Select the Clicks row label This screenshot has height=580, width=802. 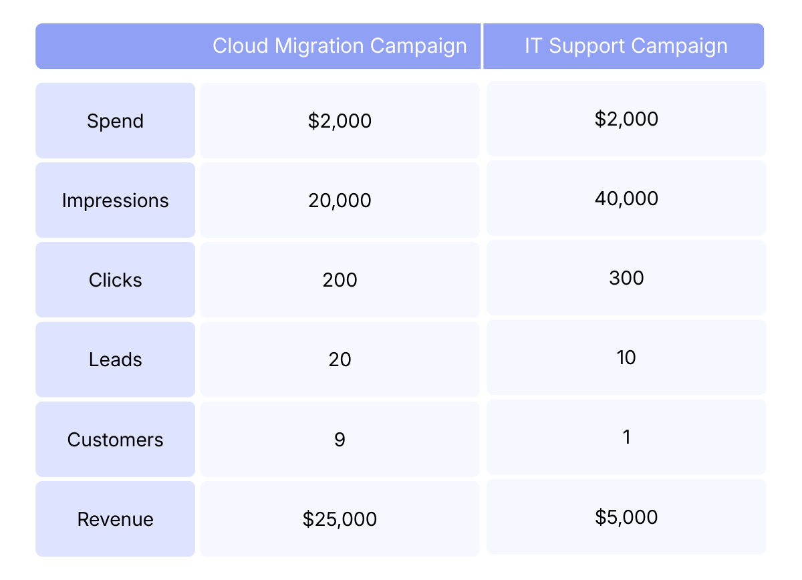pyautogui.click(x=115, y=280)
